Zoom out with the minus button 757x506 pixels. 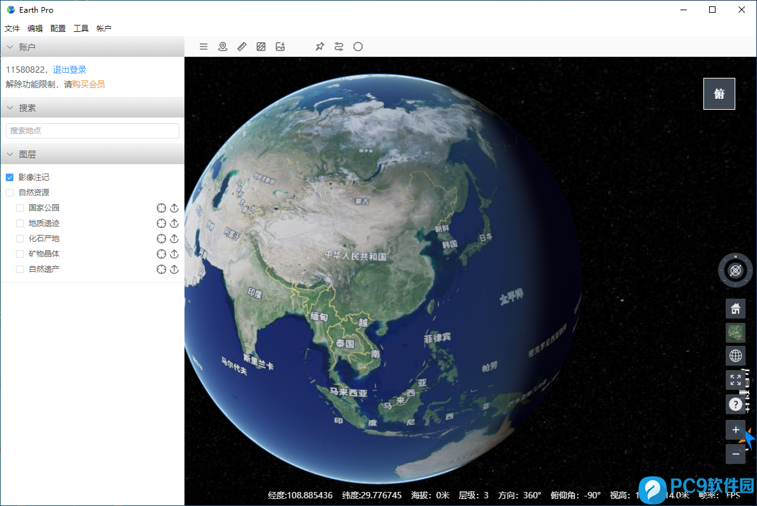[735, 454]
